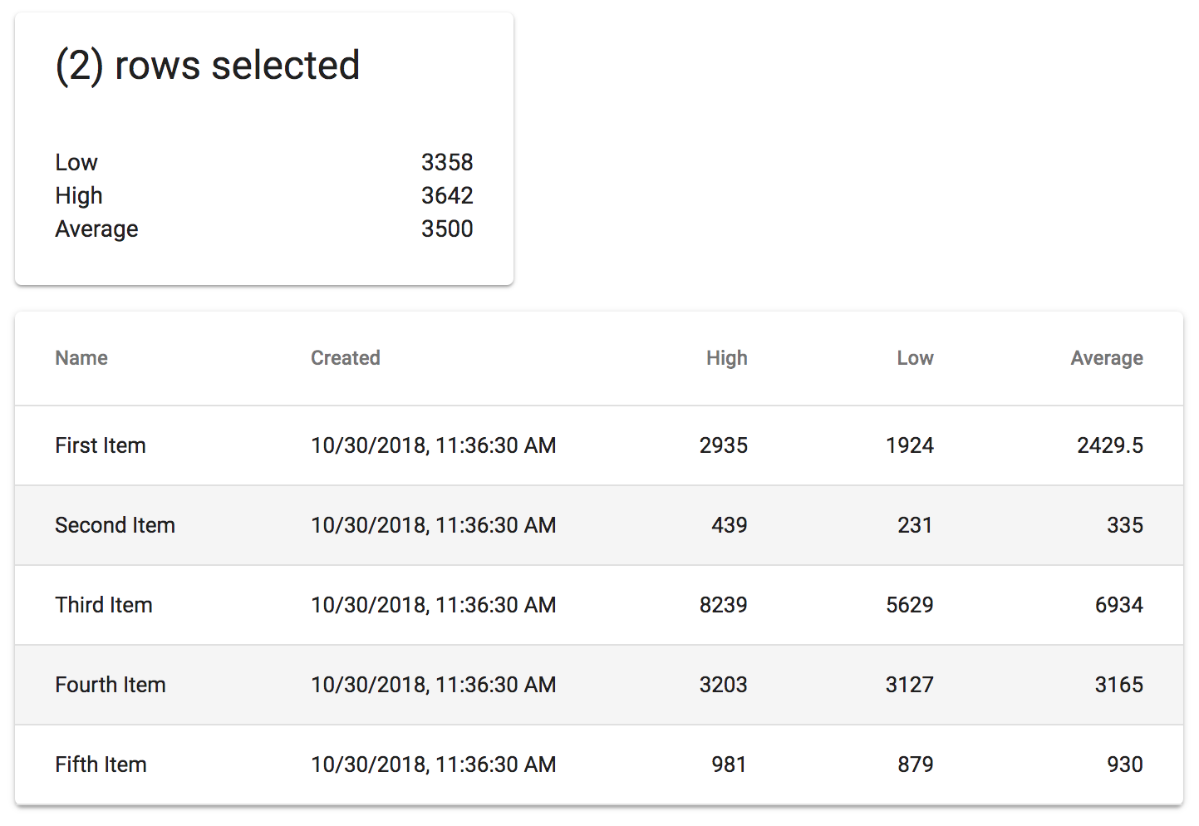Click Third Item's High value 8239
This screenshot has width=1199, height=826.
(x=723, y=605)
